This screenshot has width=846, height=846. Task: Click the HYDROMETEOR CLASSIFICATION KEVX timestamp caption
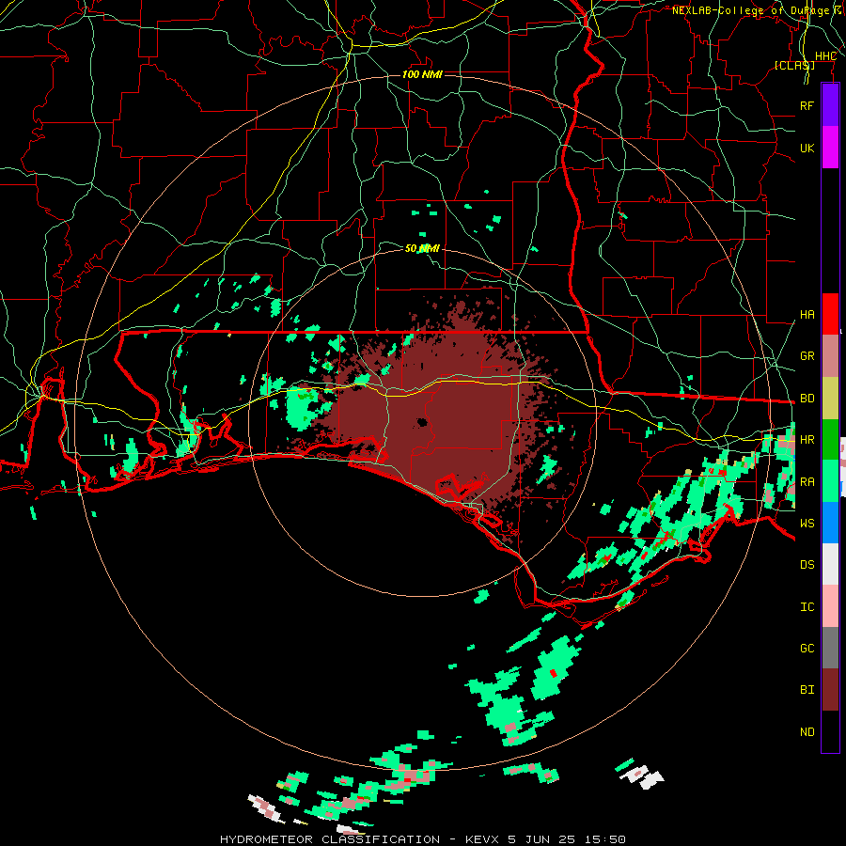click(422, 839)
